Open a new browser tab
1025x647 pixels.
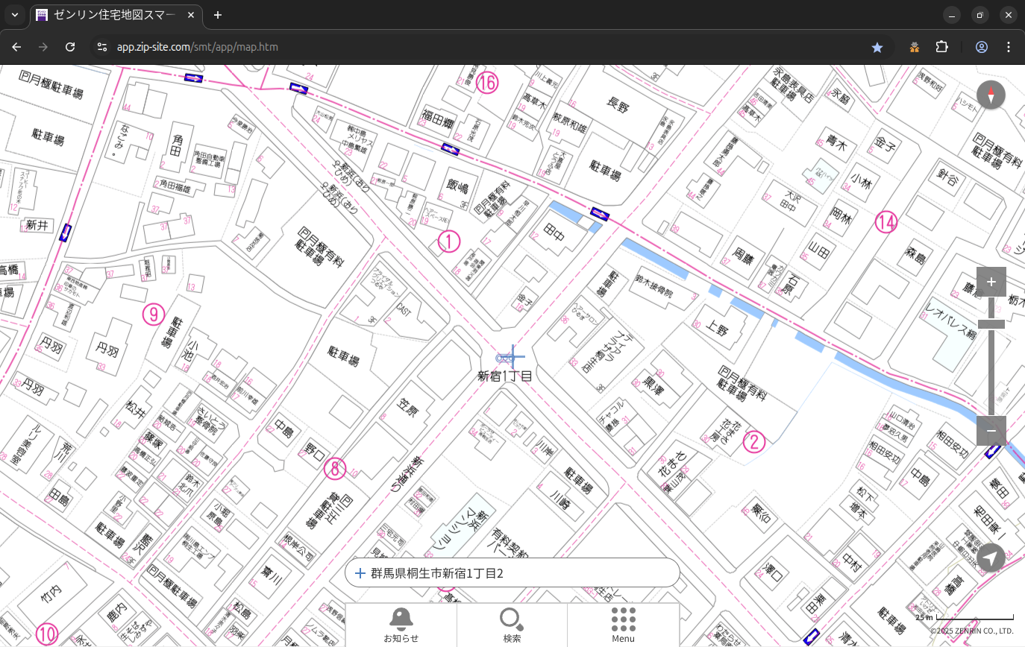click(218, 15)
